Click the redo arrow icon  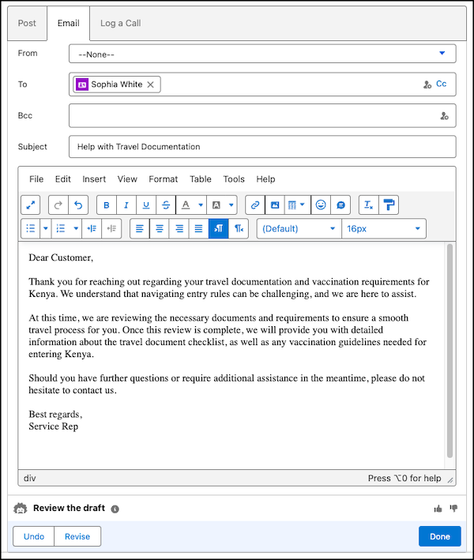point(58,205)
